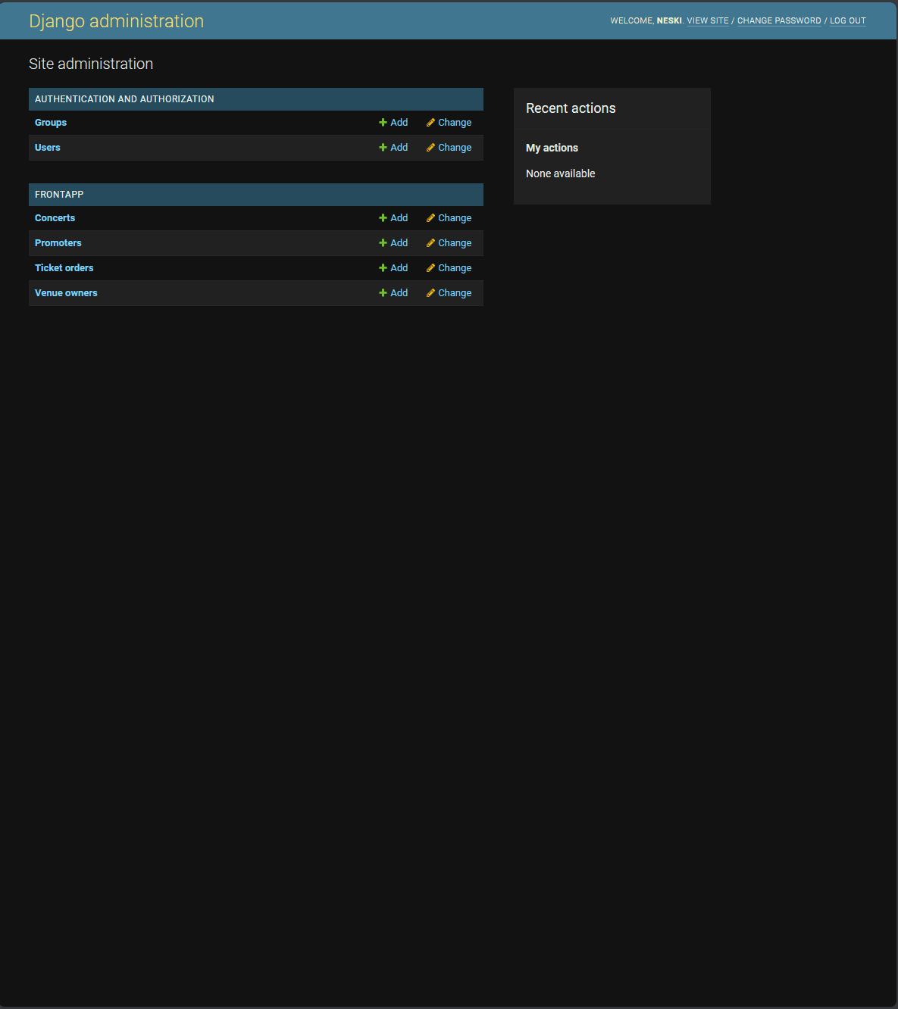
Task: Click the plus icon beside Venue owners
Action: 382,292
